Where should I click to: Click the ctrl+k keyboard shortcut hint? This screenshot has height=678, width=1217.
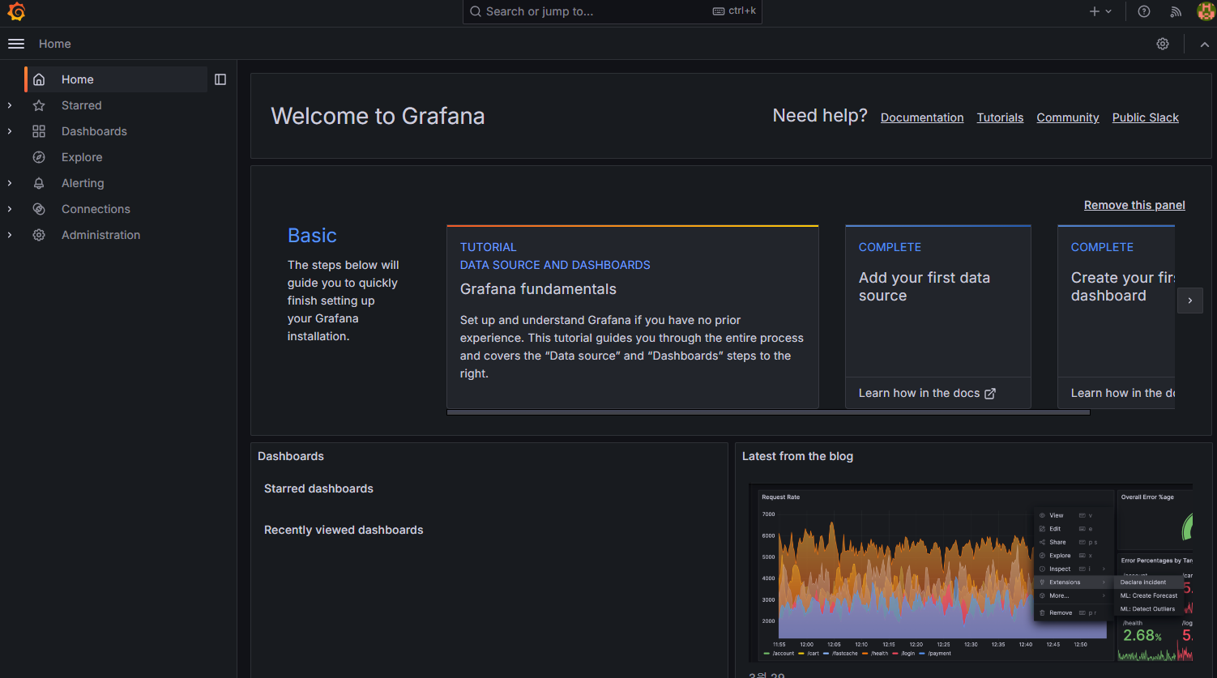click(734, 11)
